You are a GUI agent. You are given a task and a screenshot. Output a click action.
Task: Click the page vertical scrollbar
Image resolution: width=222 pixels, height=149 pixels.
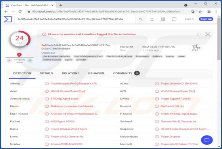pos(219,82)
